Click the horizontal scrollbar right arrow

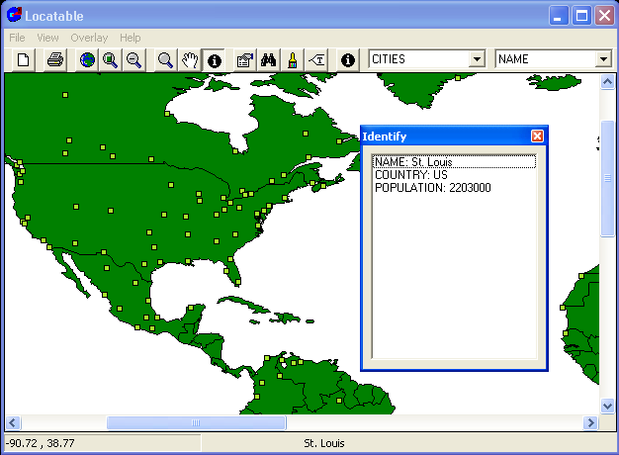click(591, 422)
